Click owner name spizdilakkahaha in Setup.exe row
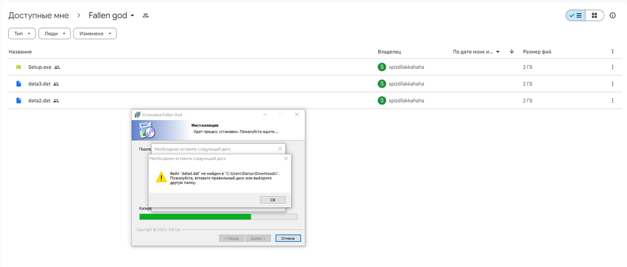 click(x=406, y=68)
